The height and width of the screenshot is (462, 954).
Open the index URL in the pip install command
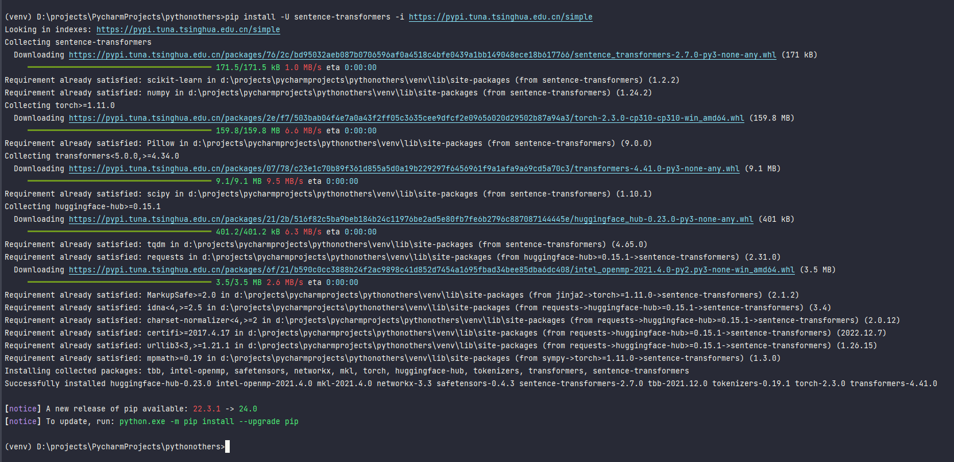[500, 17]
